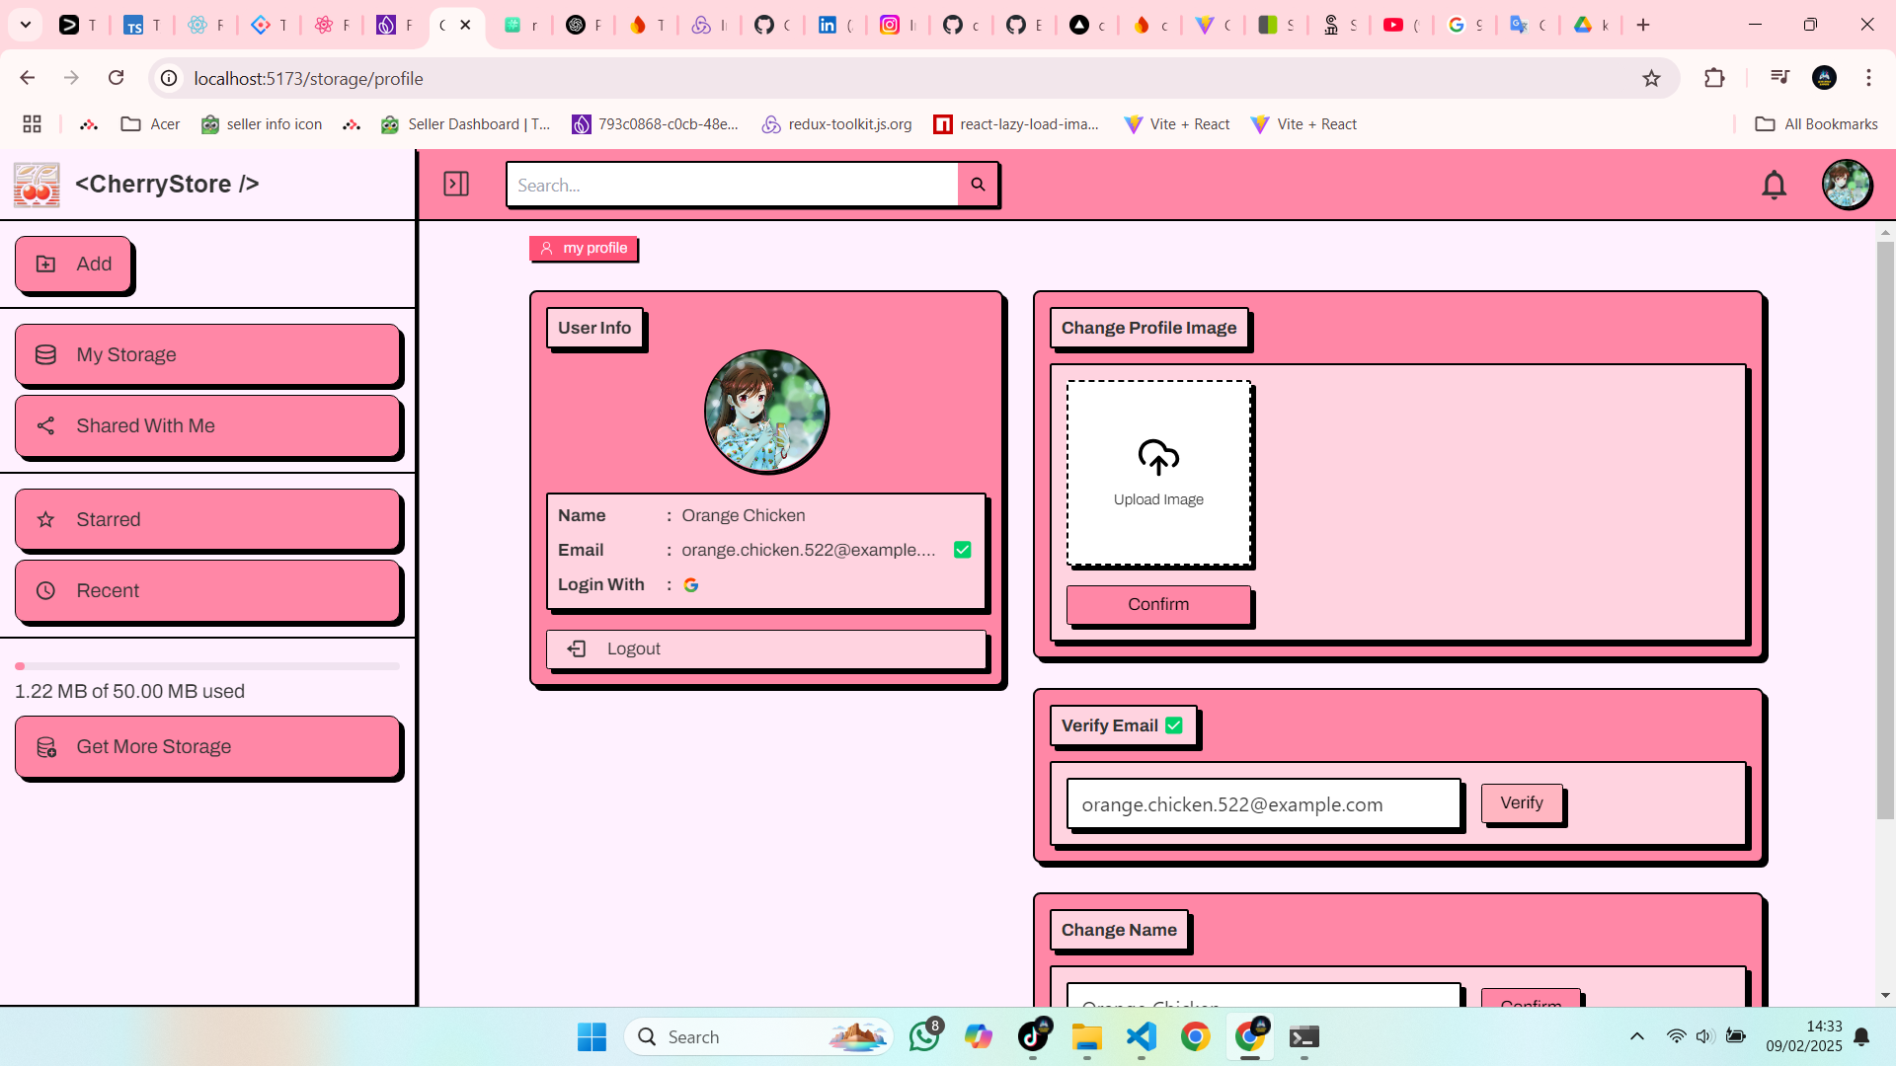Click into the Search input field
Viewport: 1896px width, 1066px height.
[731, 185]
